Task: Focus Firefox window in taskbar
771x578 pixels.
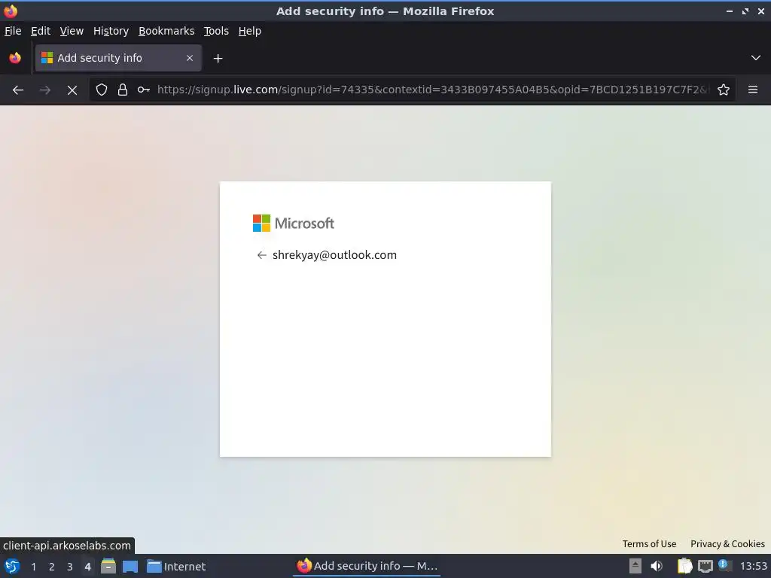Action: click(367, 566)
